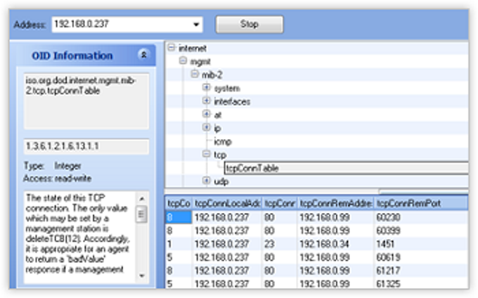Click the OID name box iso.org.dod.internet.mgmt.mib-2.tcp.tcpConnTable
Image resolution: width=478 pixels, height=298 pixels.
(x=86, y=101)
